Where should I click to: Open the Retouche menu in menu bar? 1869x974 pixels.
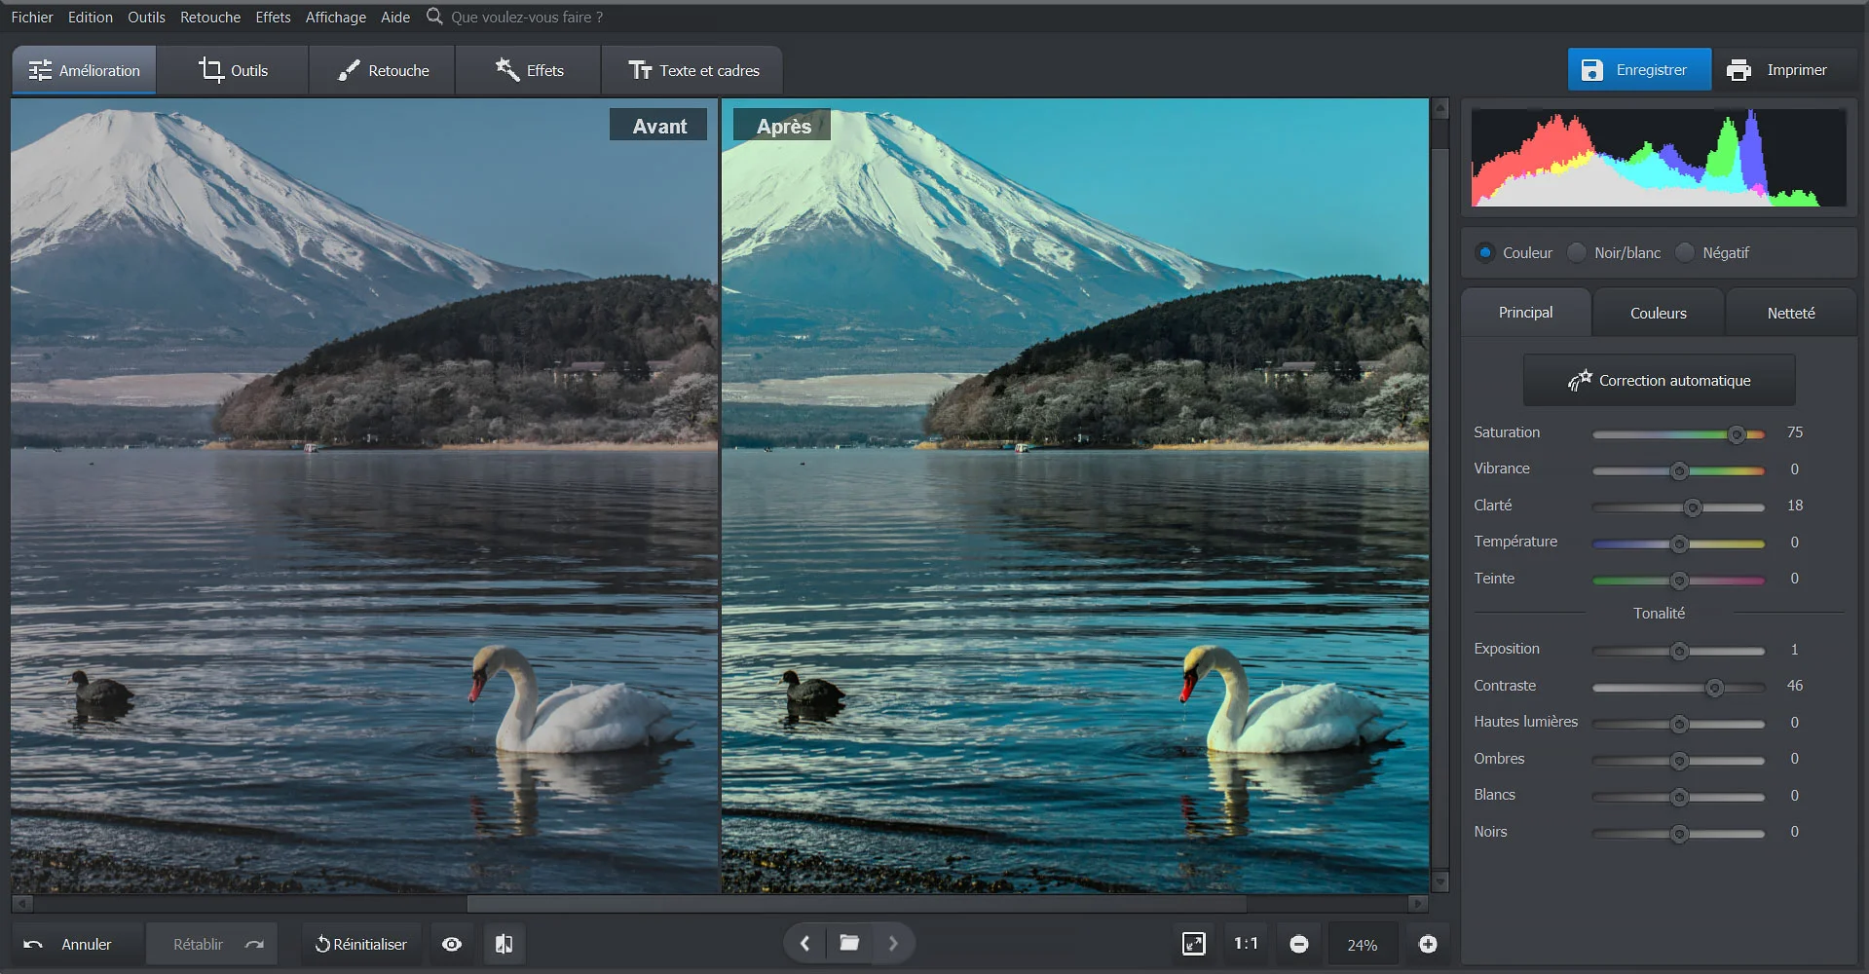(x=210, y=17)
